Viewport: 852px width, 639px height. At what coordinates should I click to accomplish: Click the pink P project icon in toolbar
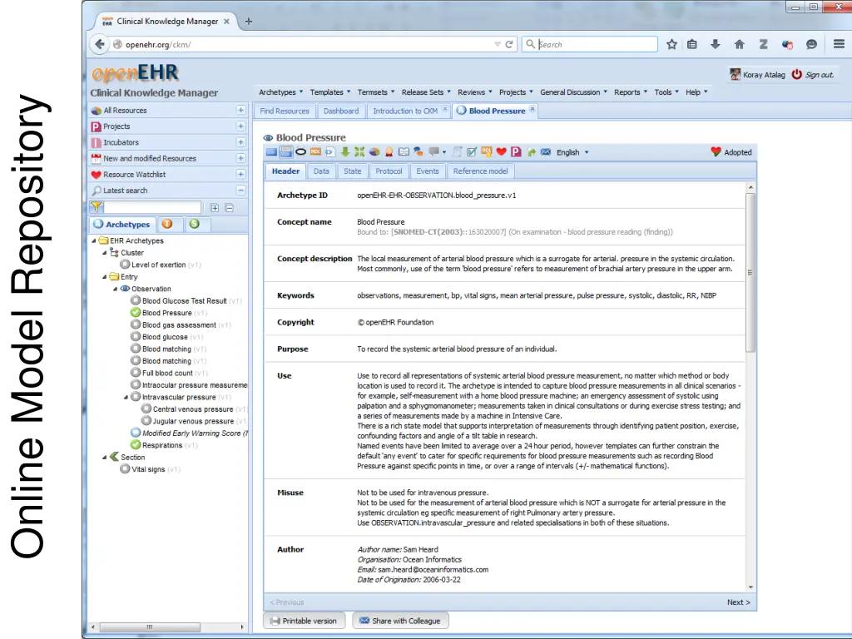(x=516, y=152)
